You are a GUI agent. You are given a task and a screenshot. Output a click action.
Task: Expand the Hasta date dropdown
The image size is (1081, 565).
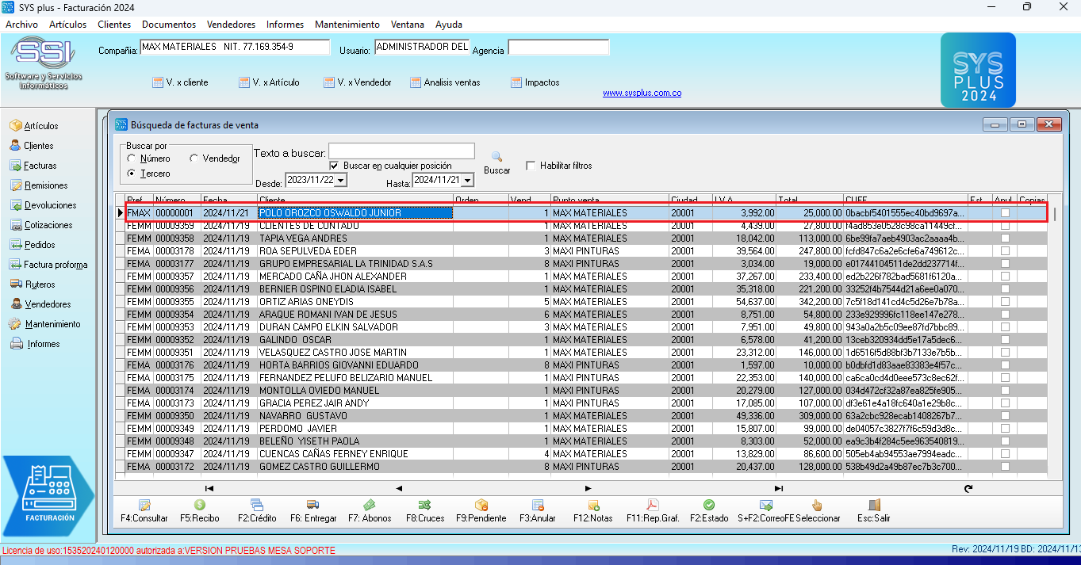[x=468, y=181]
